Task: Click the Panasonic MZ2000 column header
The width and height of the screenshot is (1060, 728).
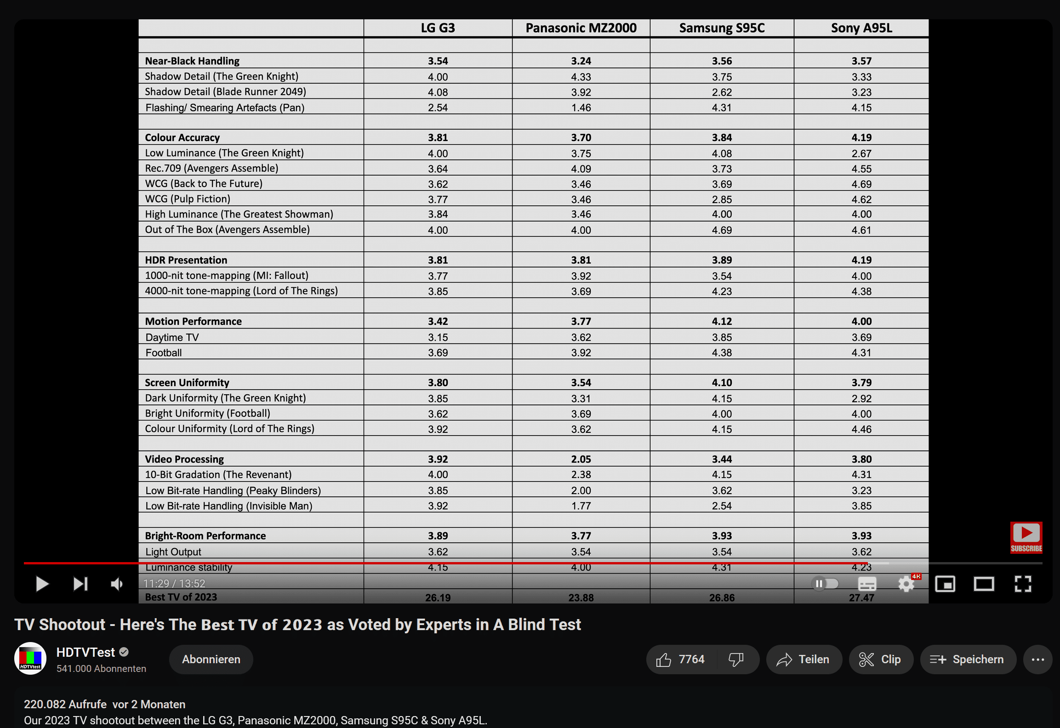Action: pos(581,28)
